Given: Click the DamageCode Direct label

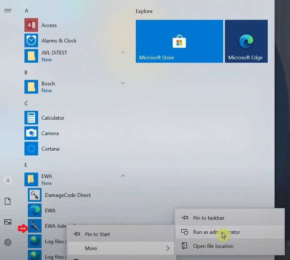Looking at the screenshot, I should coord(68,195).
